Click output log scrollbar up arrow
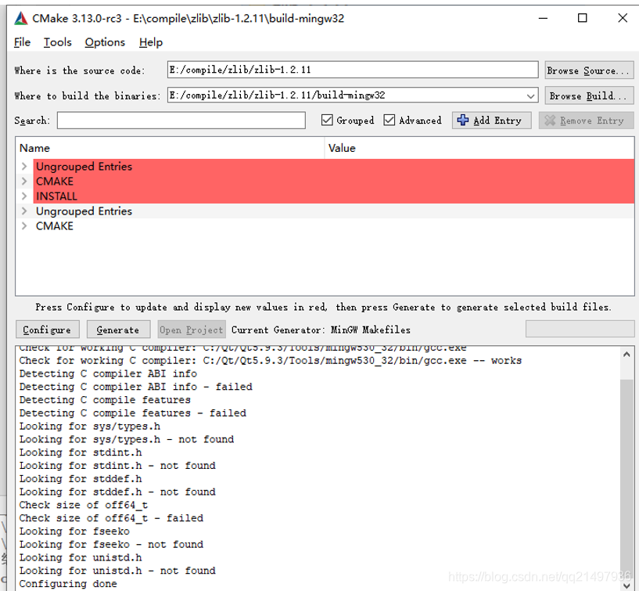This screenshot has width=639, height=591. 626,355
